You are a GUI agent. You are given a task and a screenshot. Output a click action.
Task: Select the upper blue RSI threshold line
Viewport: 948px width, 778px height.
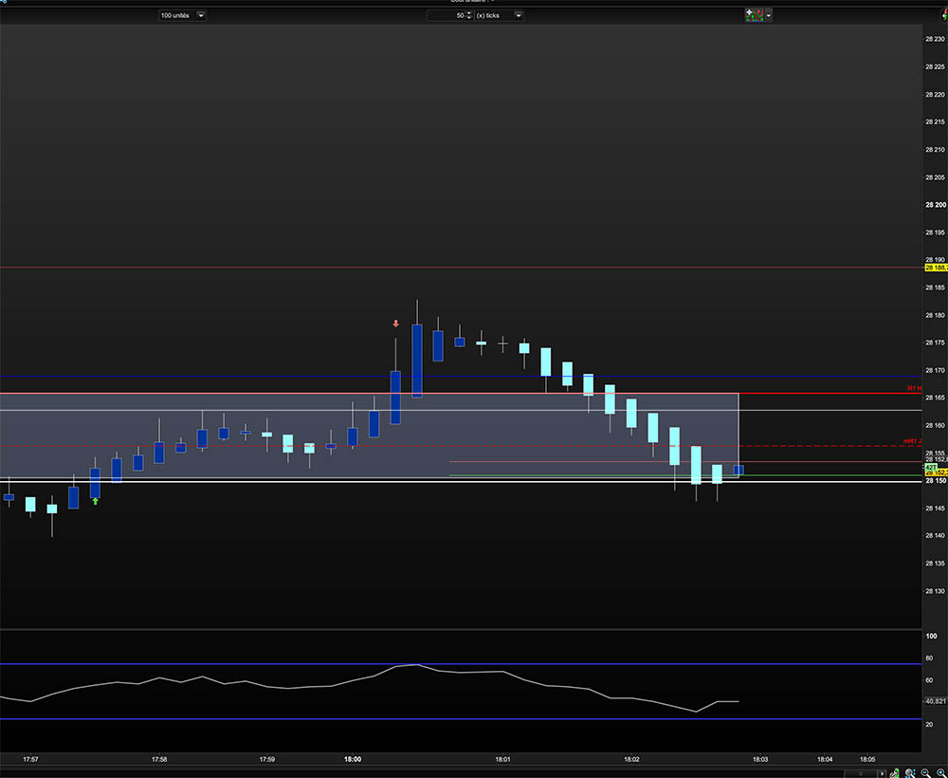pyautogui.click(x=461, y=664)
